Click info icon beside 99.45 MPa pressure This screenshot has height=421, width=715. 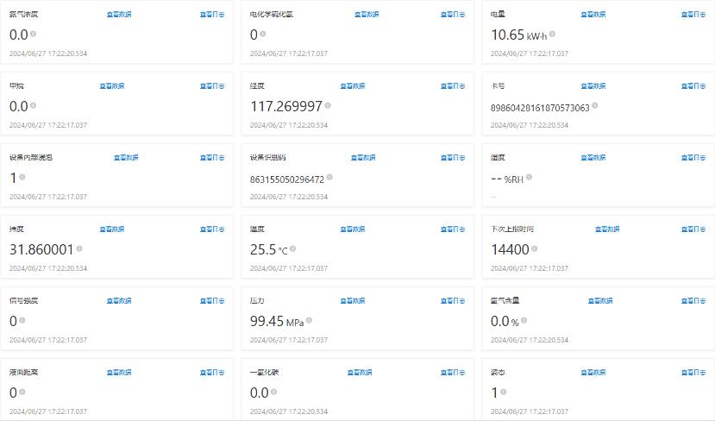coord(309,320)
